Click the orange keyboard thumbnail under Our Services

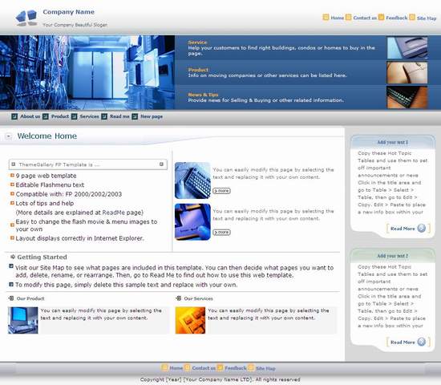coord(190,320)
